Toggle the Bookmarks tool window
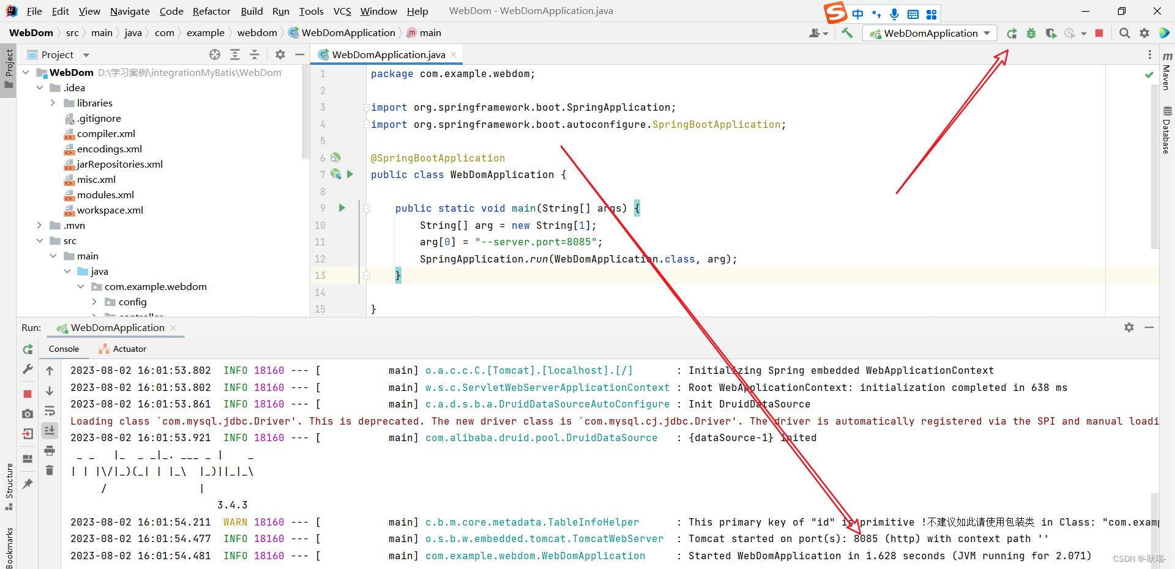The width and height of the screenshot is (1175, 569). [9, 548]
